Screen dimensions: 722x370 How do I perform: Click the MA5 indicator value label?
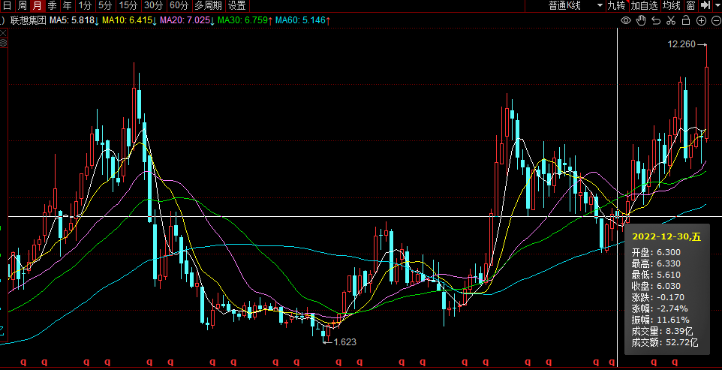pyautogui.click(x=74, y=20)
